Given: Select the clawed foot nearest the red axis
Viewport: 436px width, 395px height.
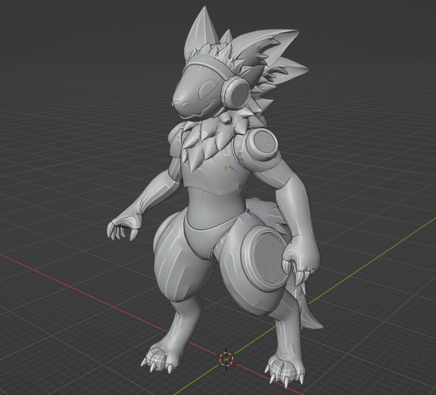Looking at the screenshot, I should 160,357.
